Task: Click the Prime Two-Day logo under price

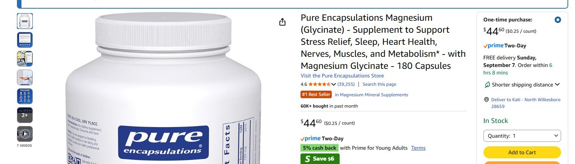Action: coord(322,138)
